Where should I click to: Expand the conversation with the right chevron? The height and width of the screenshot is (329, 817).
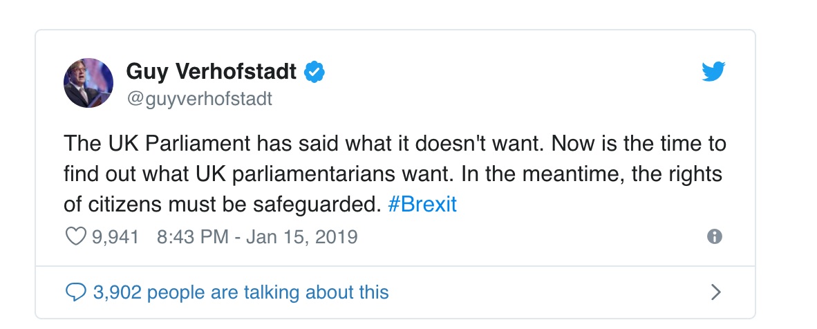point(716,292)
